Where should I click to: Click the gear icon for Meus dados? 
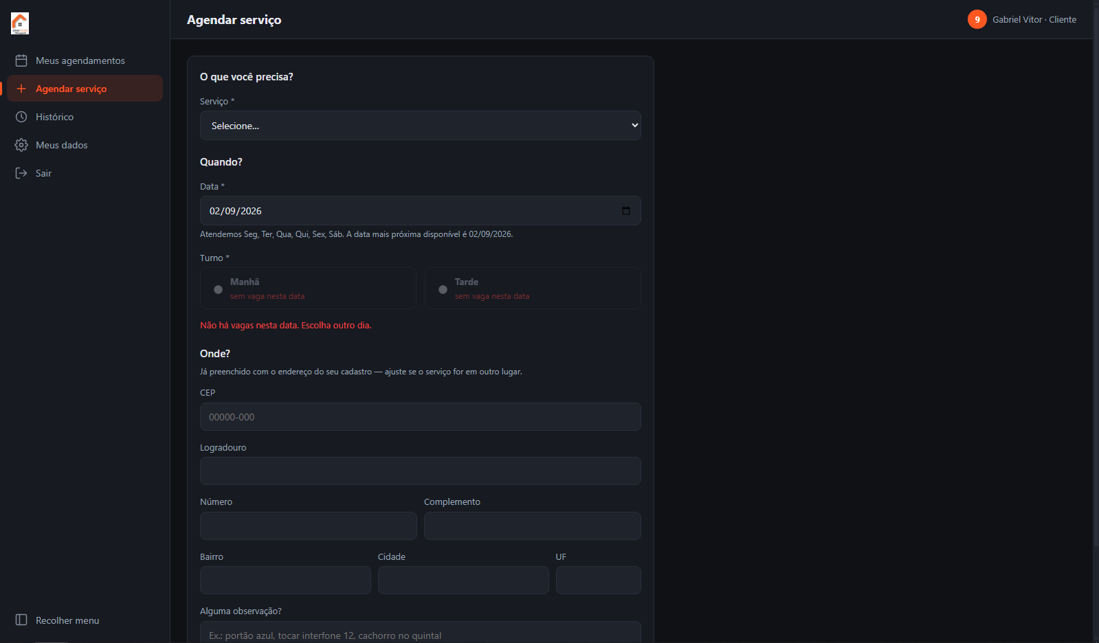(21, 145)
